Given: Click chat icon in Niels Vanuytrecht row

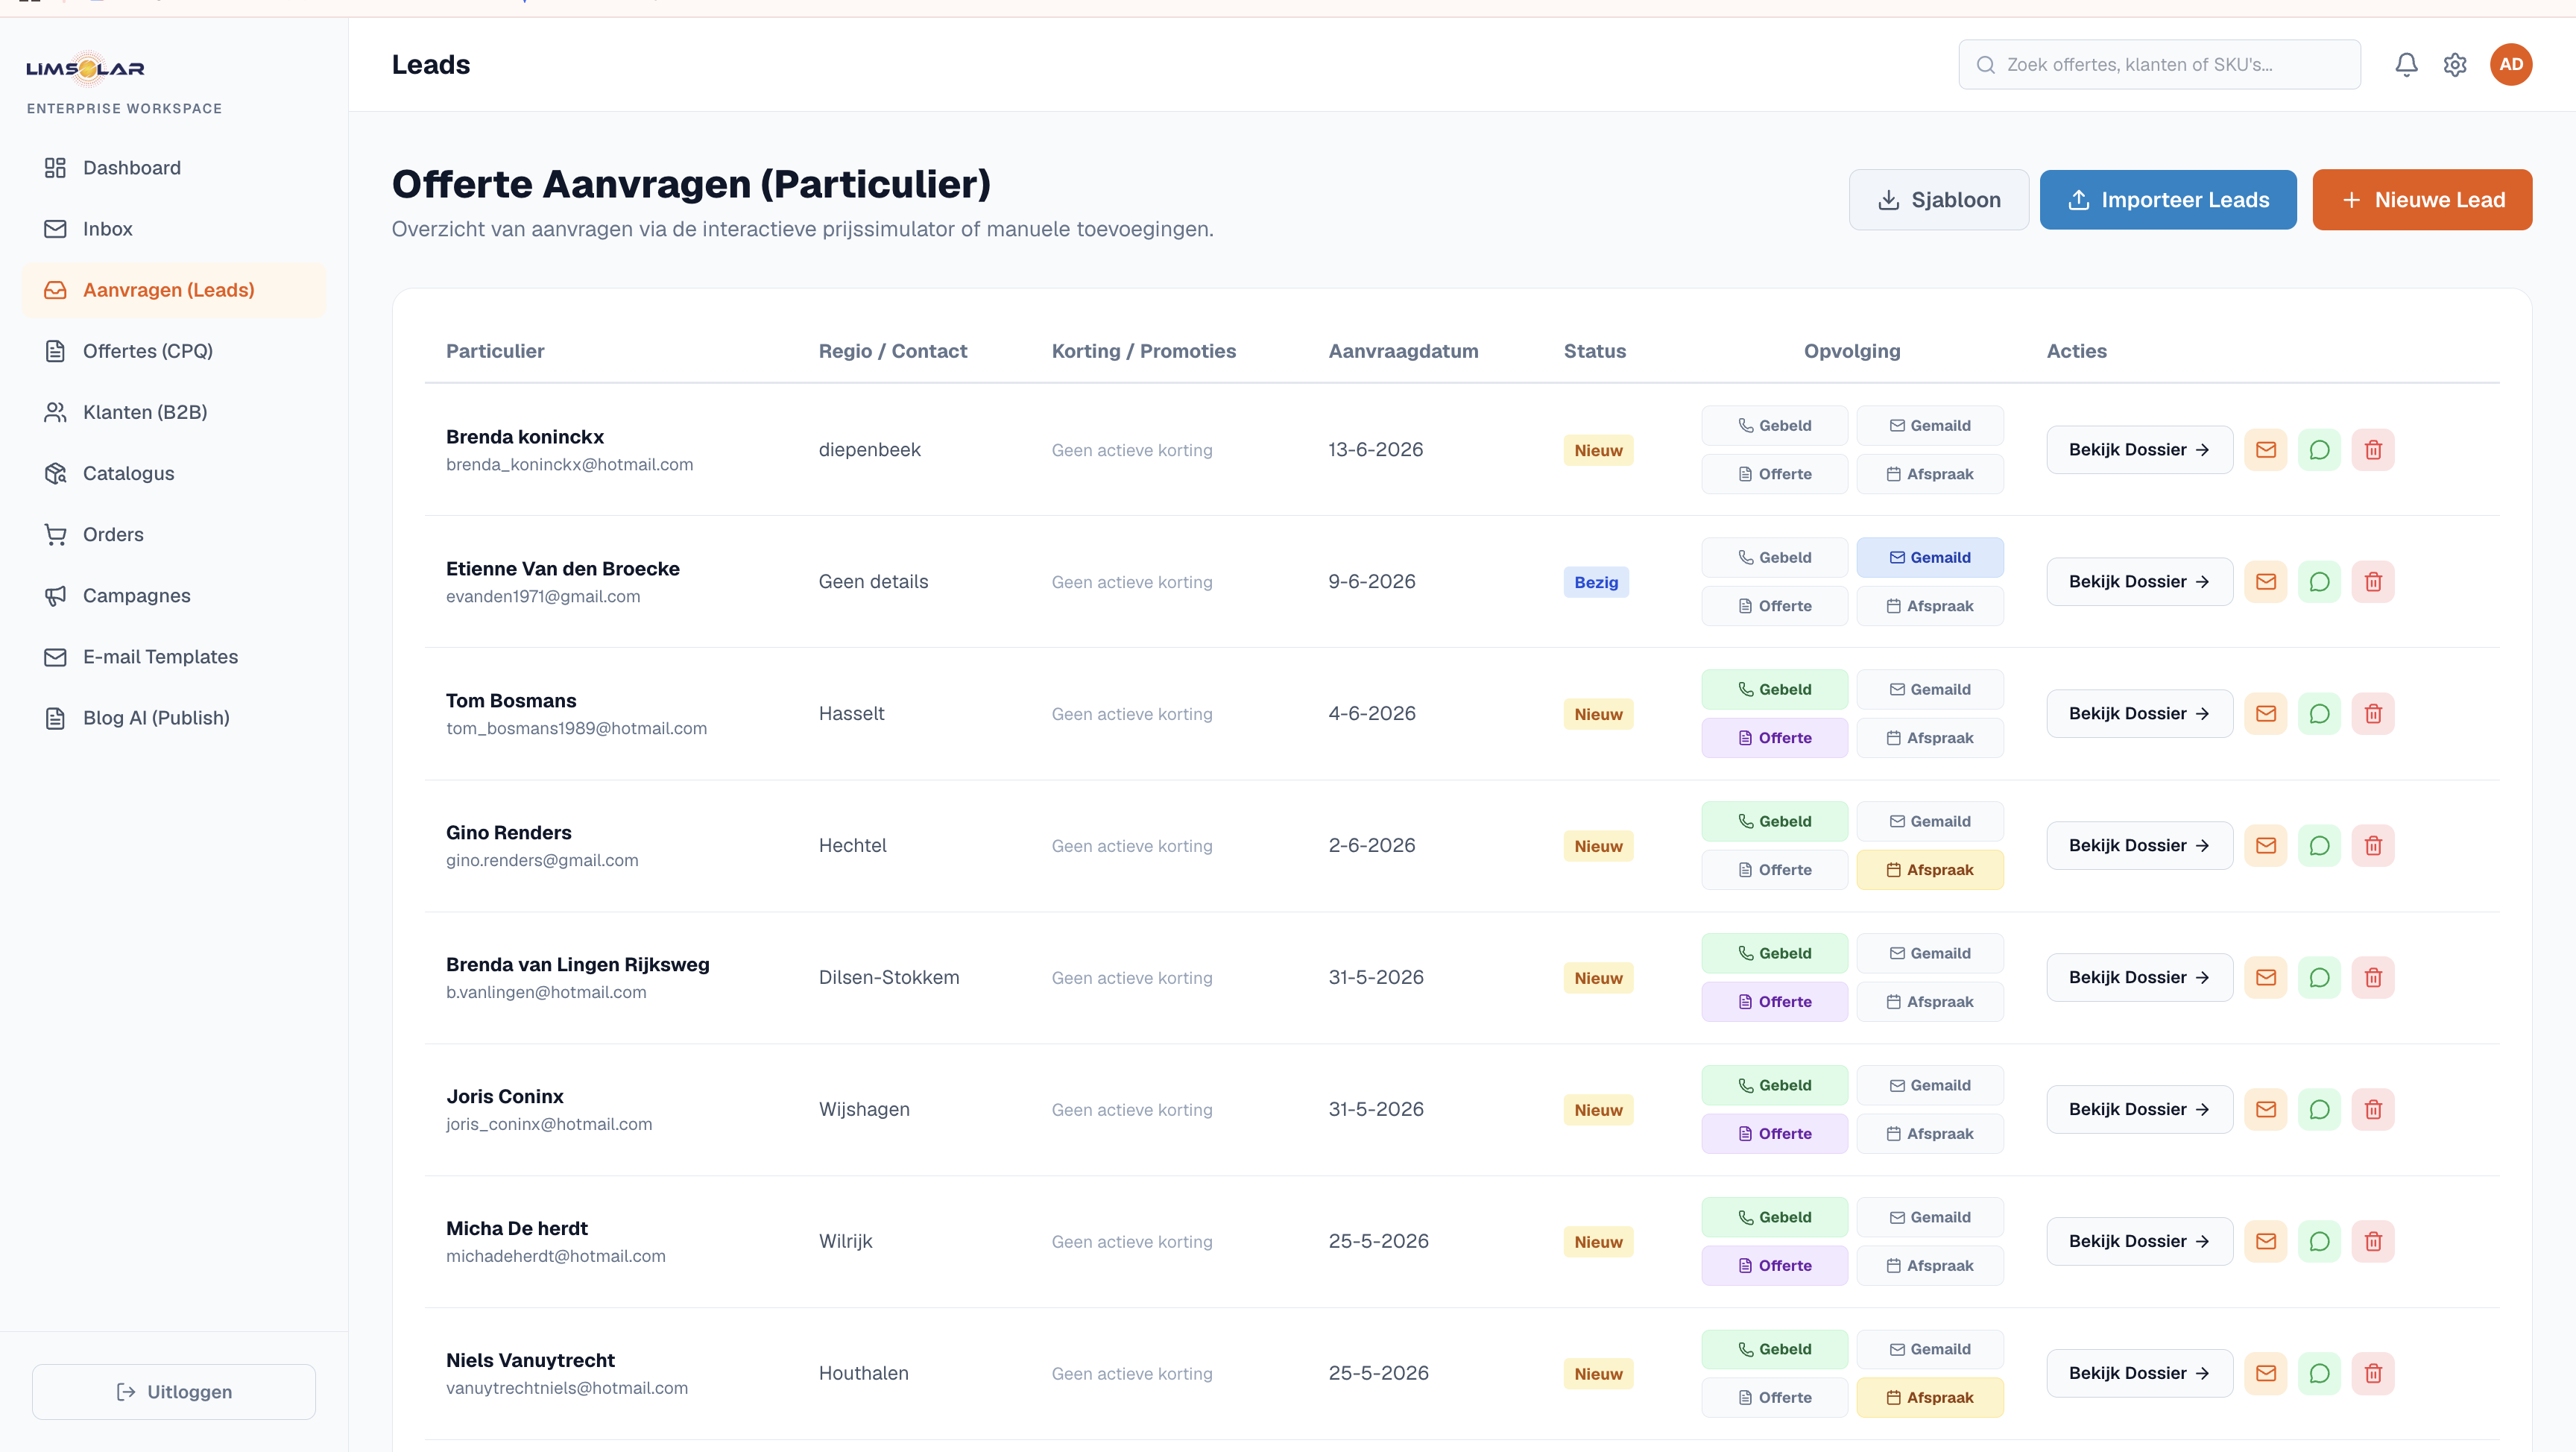Looking at the screenshot, I should pyautogui.click(x=2319, y=1374).
